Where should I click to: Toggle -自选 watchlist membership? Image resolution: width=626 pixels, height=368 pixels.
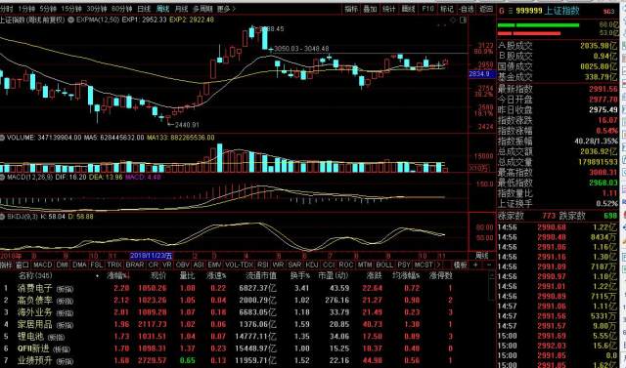(x=466, y=9)
